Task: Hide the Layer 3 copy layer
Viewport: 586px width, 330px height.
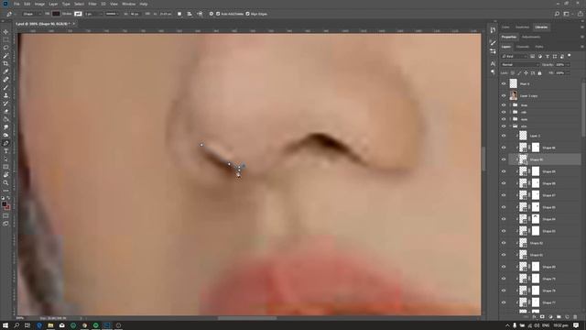Action: [504, 95]
